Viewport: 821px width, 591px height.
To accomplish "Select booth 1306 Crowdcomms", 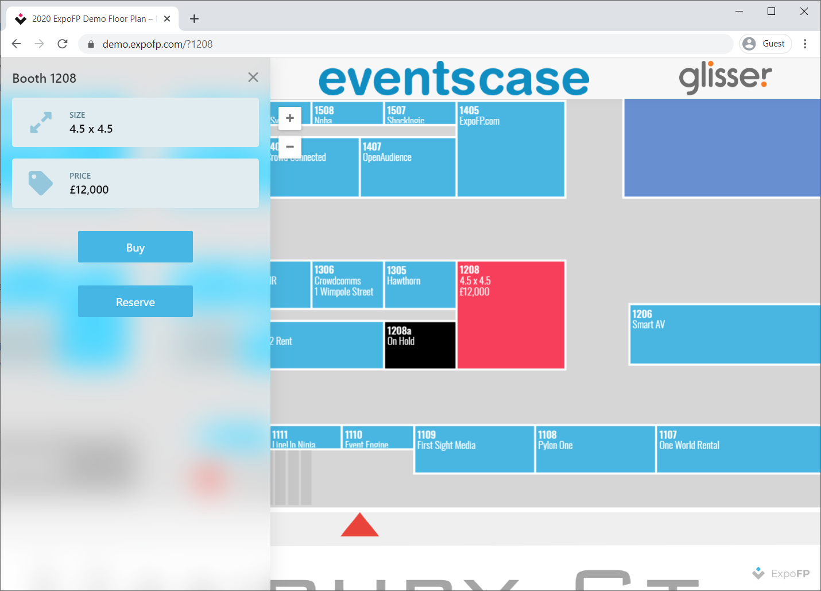I will coord(347,285).
